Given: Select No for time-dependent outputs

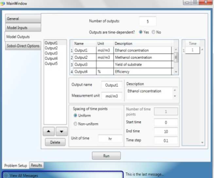Looking at the screenshot, I should (x=153, y=32).
